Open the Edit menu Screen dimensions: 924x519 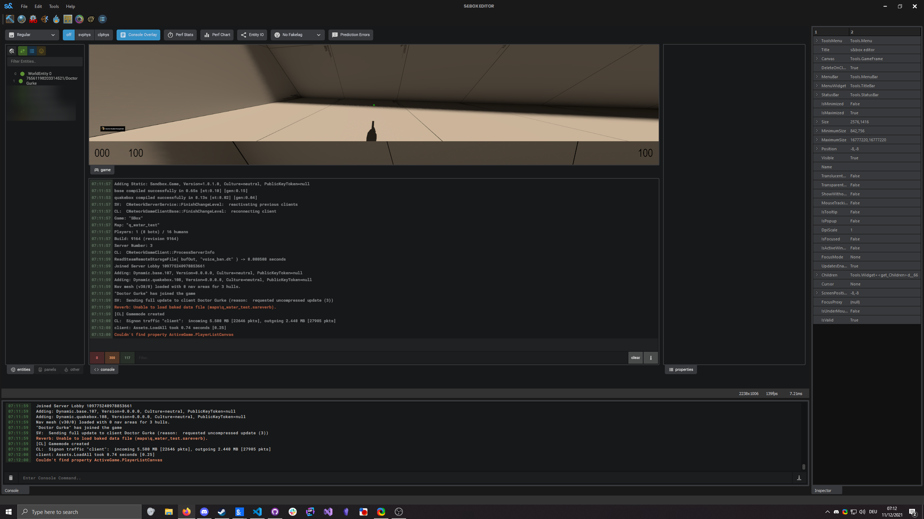38,6
